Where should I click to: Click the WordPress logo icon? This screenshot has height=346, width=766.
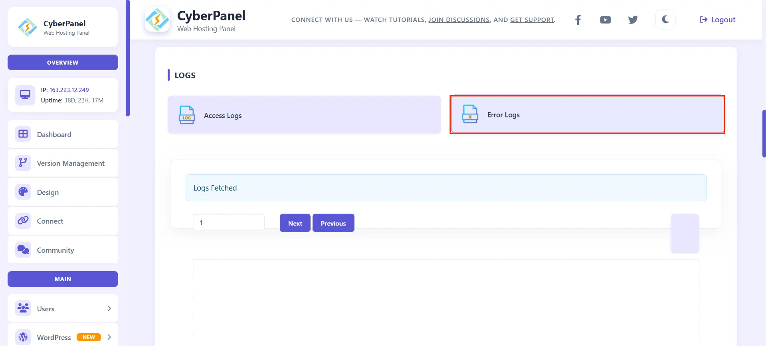23,337
